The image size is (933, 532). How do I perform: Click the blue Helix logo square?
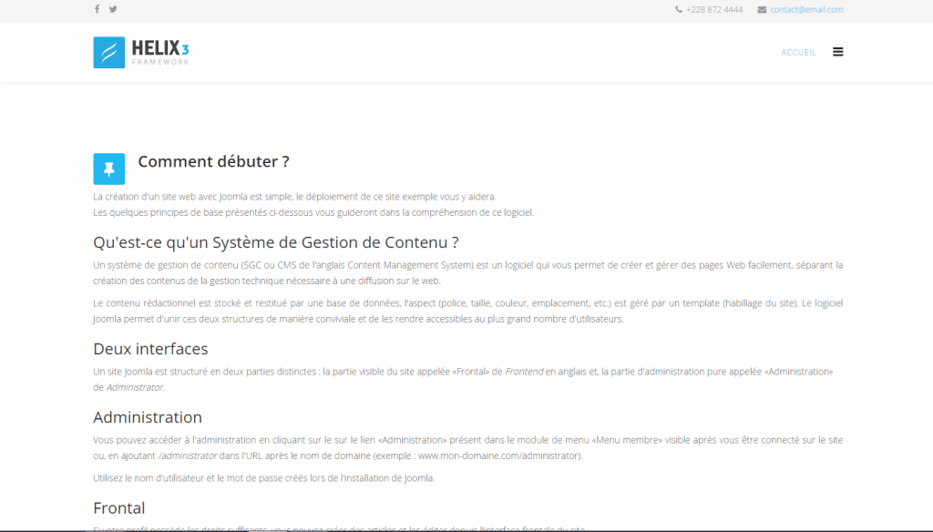point(108,52)
